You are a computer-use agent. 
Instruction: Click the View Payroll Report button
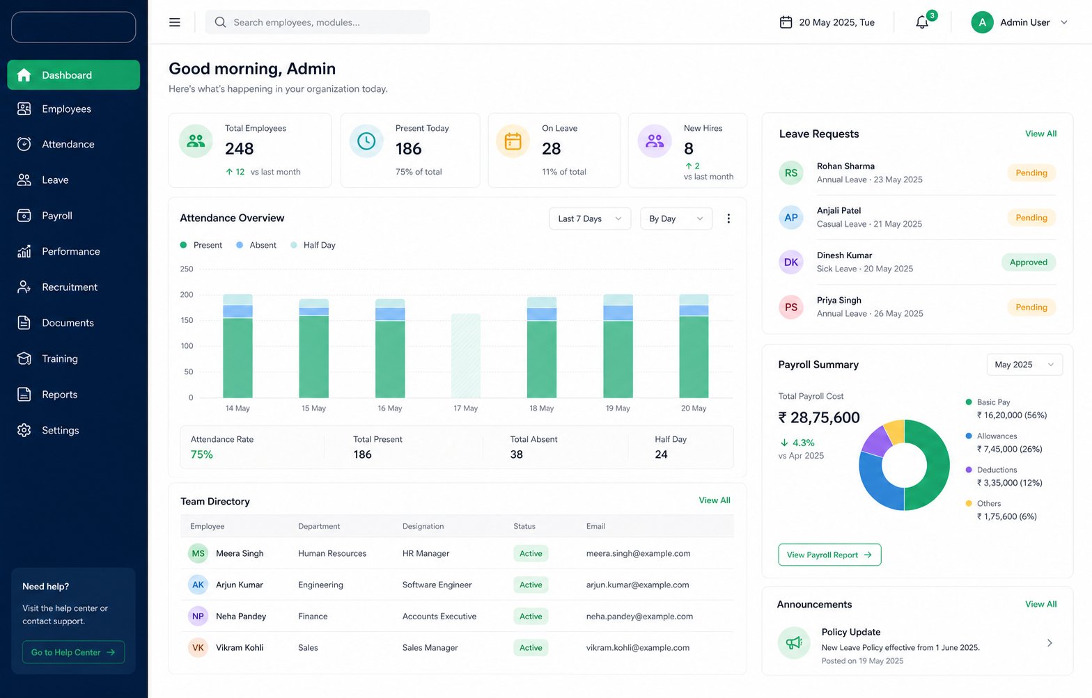tap(829, 555)
